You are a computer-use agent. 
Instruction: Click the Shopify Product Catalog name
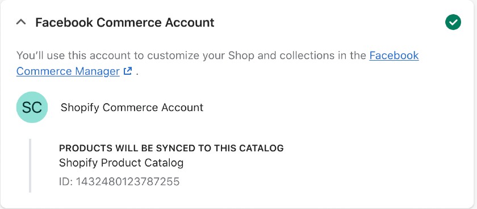click(121, 163)
